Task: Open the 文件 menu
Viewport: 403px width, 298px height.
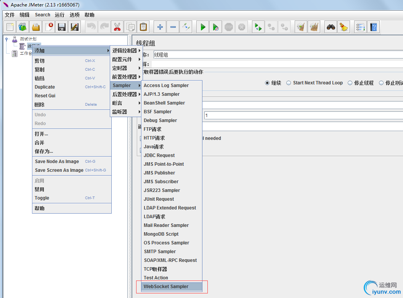Action: pos(10,15)
